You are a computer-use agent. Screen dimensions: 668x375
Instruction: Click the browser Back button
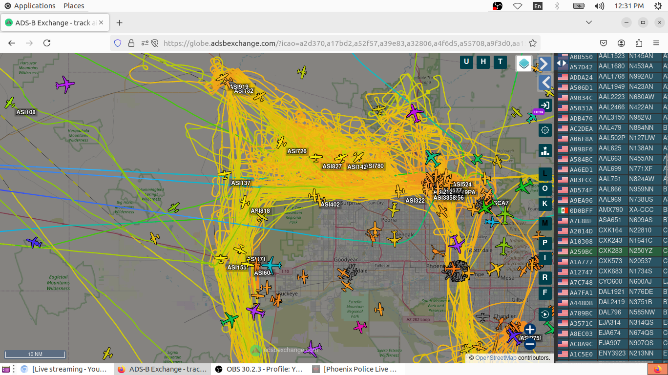tap(12, 43)
